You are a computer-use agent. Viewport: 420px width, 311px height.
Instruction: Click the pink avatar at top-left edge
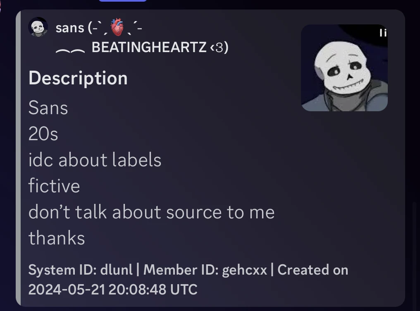(x=1, y=3)
